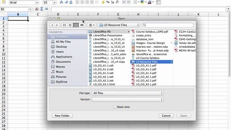Select the LO Resource Files folder row

(152, 62)
